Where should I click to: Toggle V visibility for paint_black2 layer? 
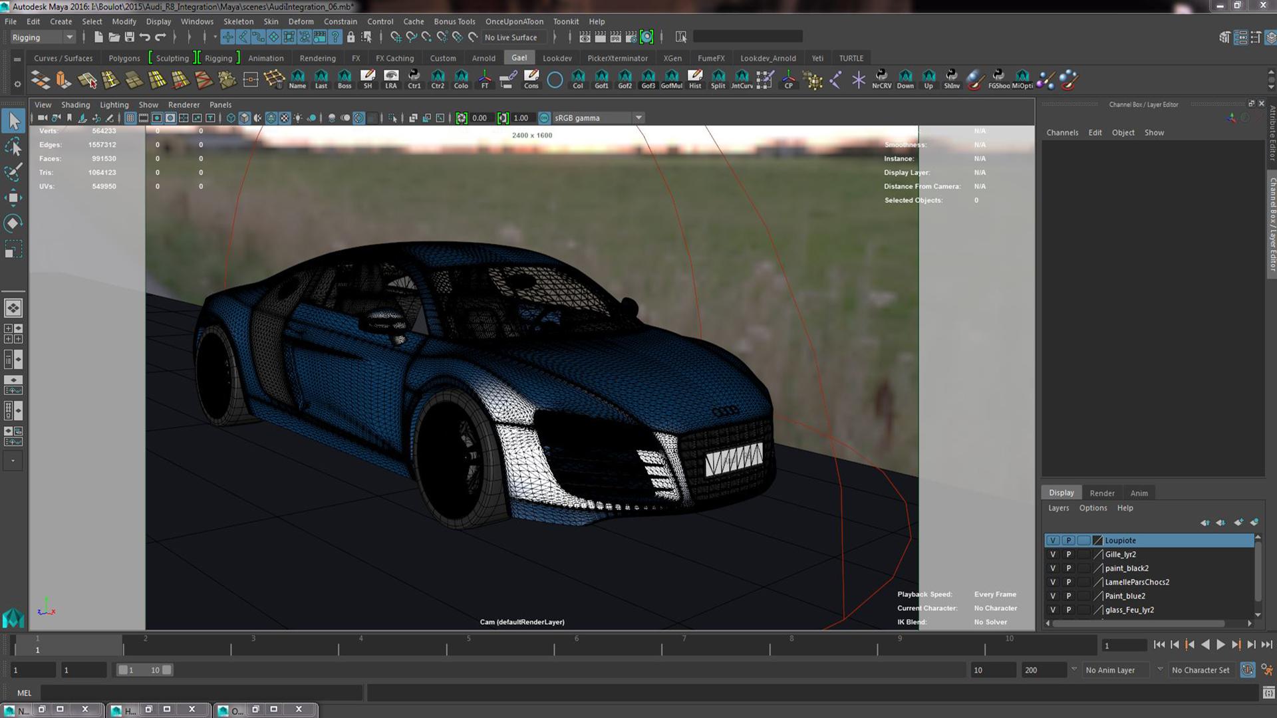[x=1052, y=568]
